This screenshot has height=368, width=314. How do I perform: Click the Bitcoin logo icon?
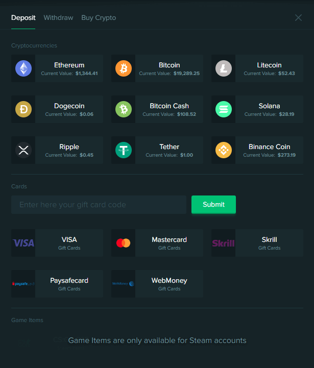click(124, 68)
